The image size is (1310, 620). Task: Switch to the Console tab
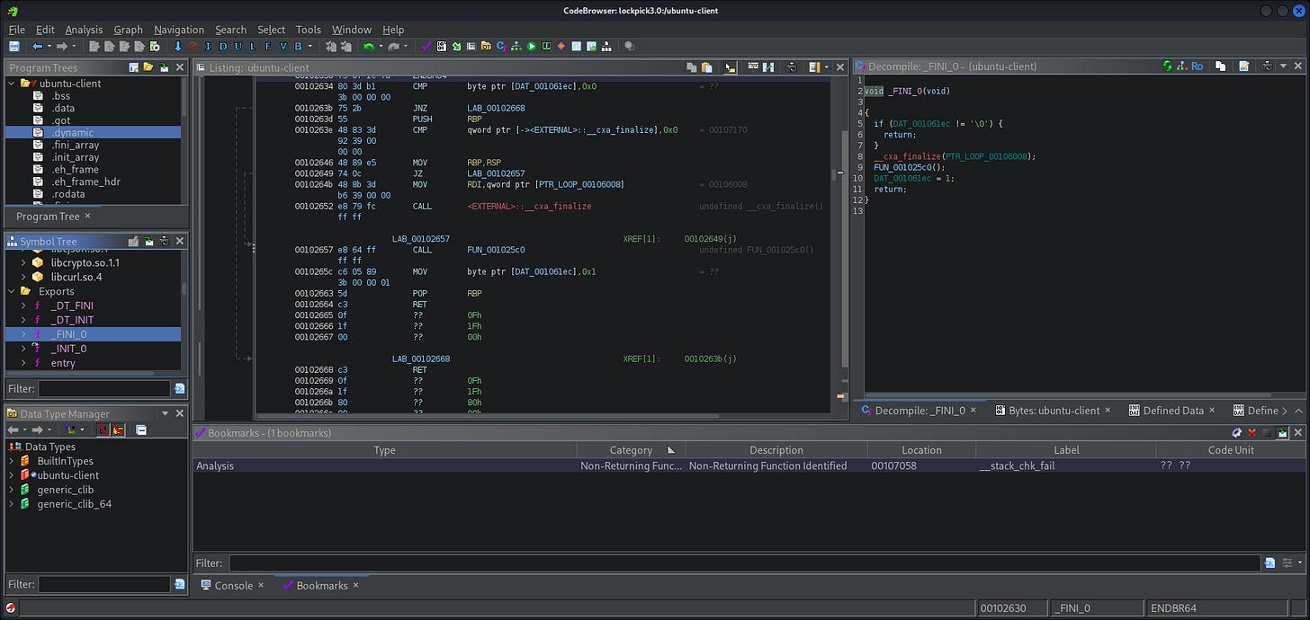coord(233,585)
